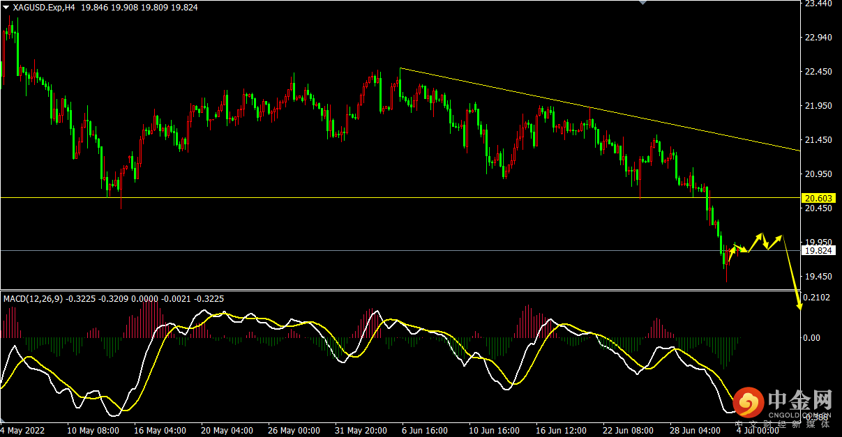Select the OHLC values 19.846 19.908 19.809 19.824
Image resolution: width=842 pixels, height=437 pixels.
pyautogui.click(x=140, y=7)
